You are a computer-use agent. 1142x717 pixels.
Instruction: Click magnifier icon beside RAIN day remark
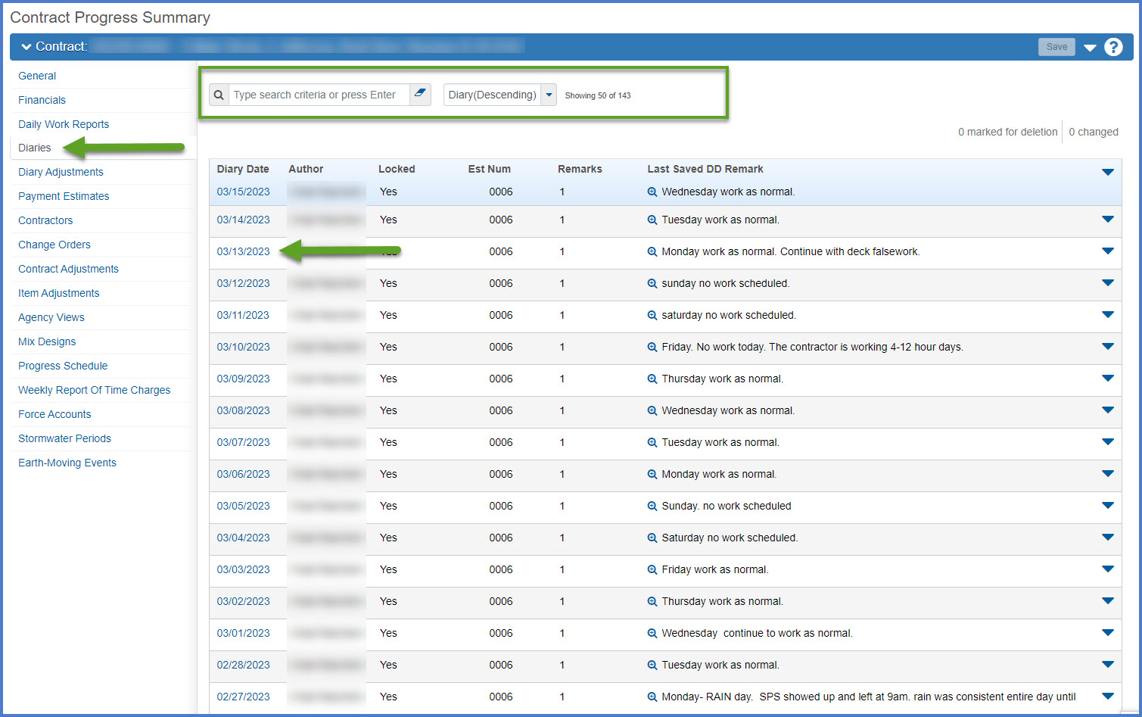pos(652,697)
